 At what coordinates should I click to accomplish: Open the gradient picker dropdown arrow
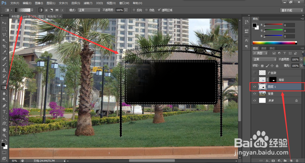[32, 10]
